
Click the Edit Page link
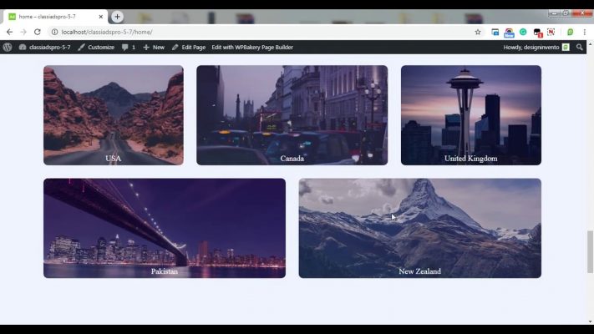[188, 48]
